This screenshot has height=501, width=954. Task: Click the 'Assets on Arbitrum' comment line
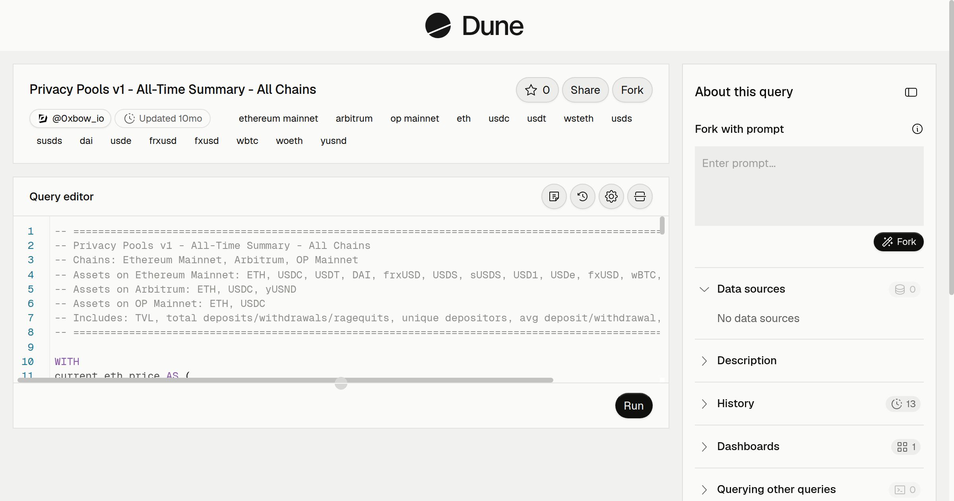(175, 289)
